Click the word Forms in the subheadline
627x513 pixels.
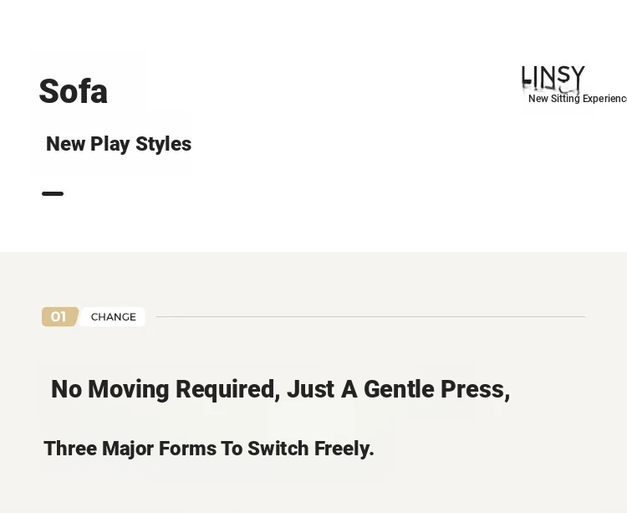[187, 449]
